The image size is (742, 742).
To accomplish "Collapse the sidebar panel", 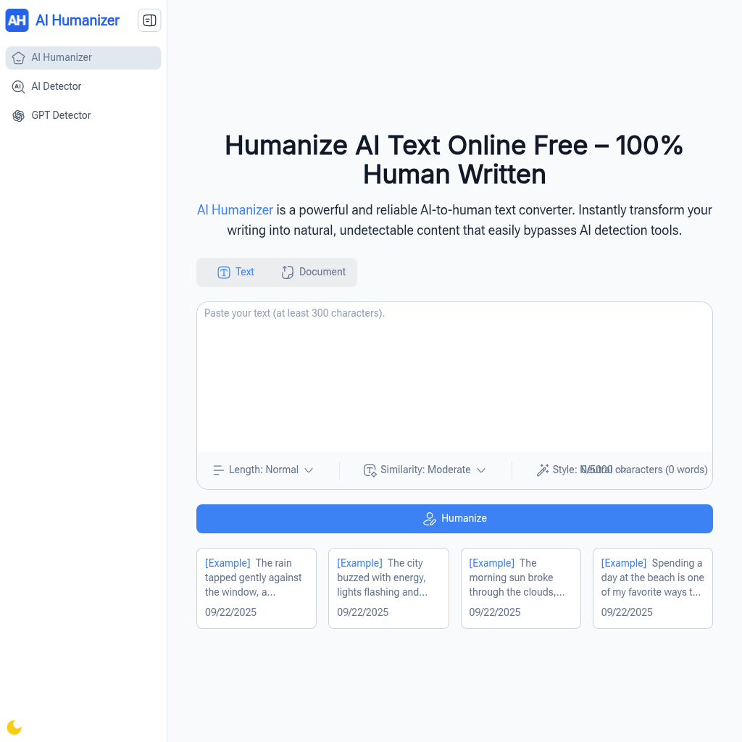I will click(149, 20).
